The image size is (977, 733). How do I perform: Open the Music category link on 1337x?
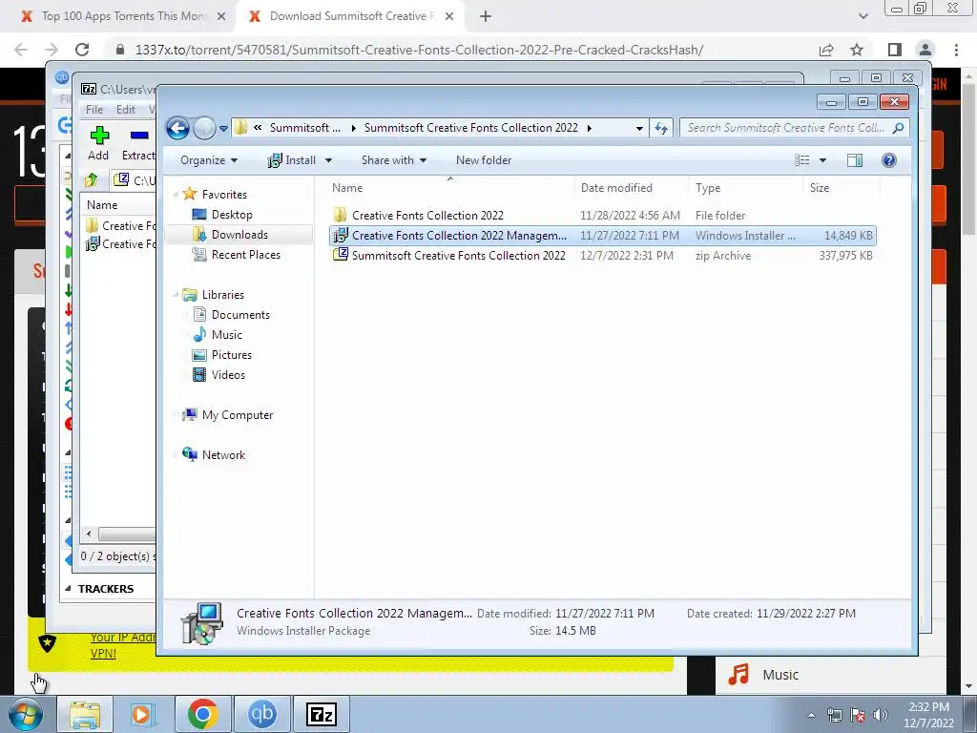tap(780, 675)
